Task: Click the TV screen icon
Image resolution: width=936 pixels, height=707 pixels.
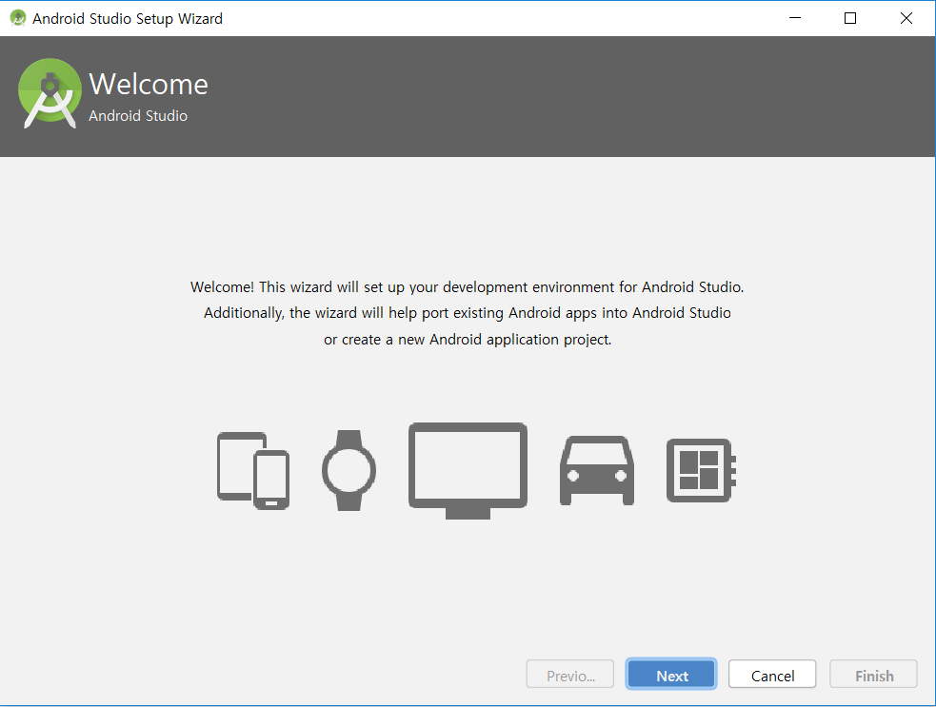Action: (x=468, y=471)
